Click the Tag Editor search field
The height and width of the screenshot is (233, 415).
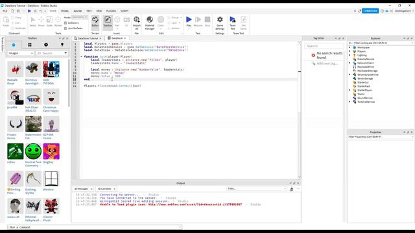tap(324, 46)
